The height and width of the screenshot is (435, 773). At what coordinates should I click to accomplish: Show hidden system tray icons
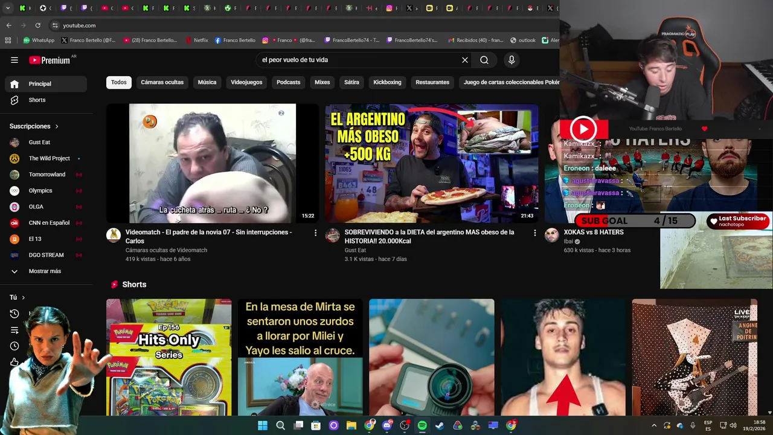653,425
